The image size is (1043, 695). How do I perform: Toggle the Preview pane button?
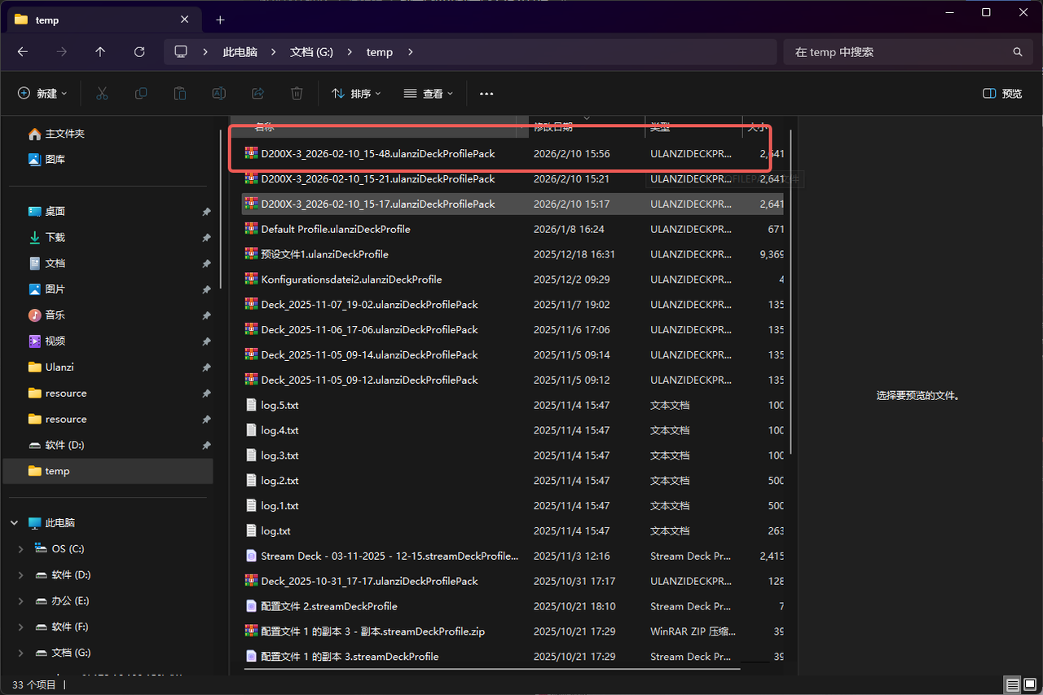pyautogui.click(x=1002, y=94)
